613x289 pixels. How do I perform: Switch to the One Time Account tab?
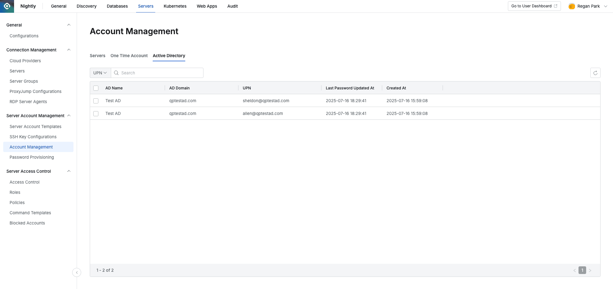click(129, 56)
